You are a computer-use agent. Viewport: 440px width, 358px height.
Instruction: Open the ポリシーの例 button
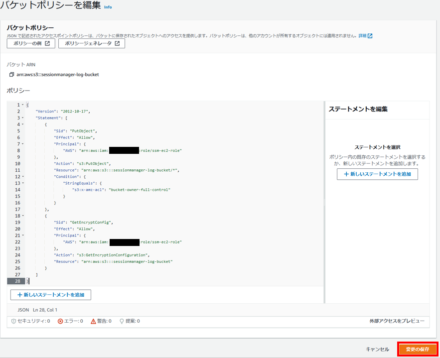pyautogui.click(x=31, y=43)
